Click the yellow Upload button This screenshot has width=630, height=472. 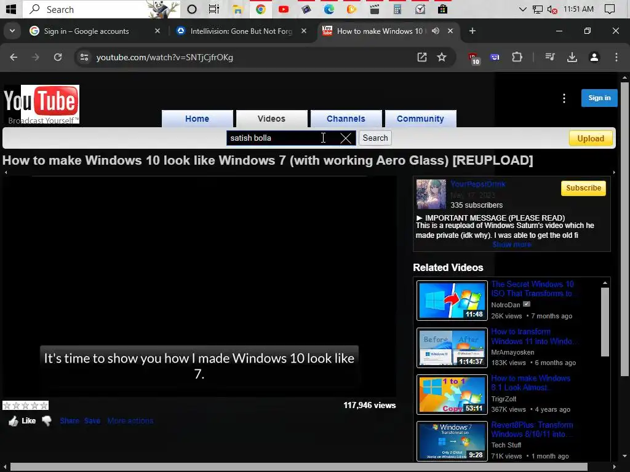(591, 138)
